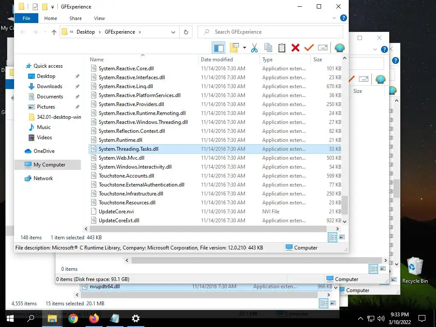
Task: Go up one folder level
Action: pyautogui.click(x=54, y=32)
